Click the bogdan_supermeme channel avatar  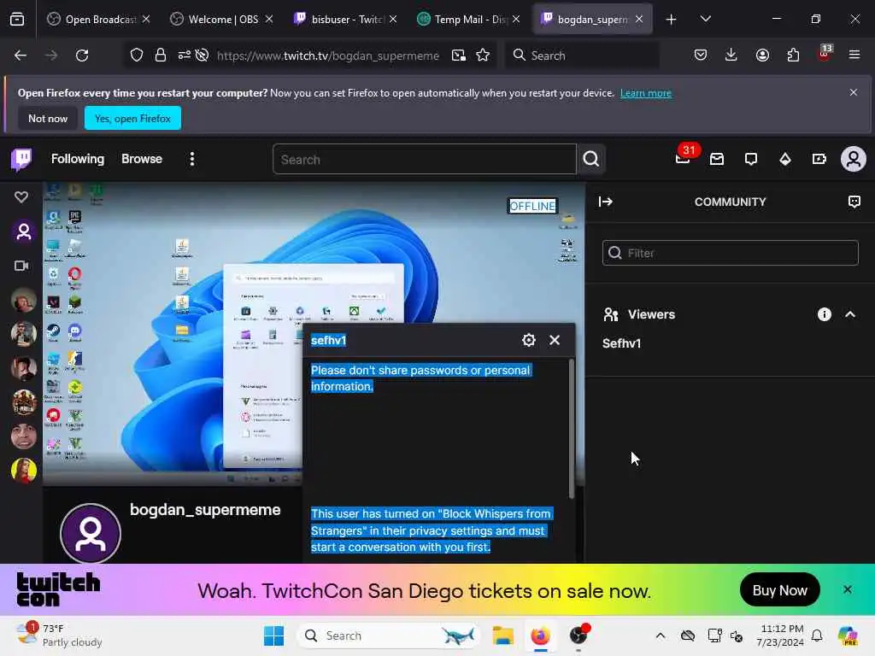click(91, 534)
